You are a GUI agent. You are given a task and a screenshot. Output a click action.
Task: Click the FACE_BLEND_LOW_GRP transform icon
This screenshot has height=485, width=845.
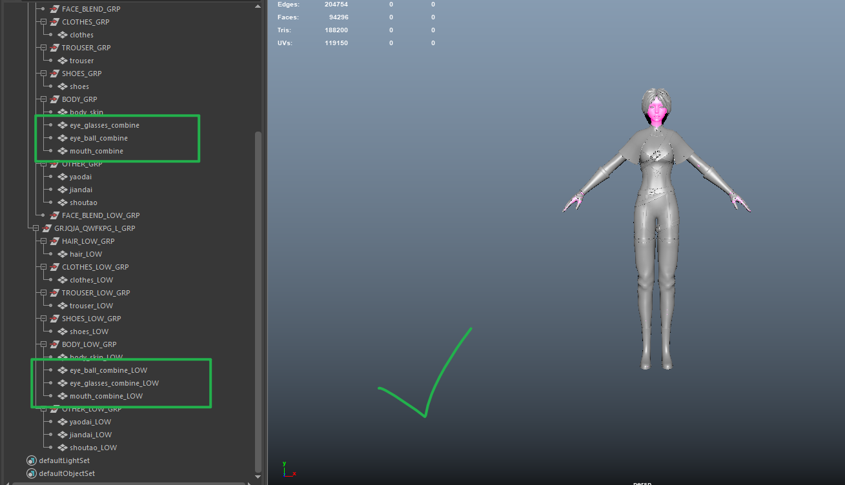54,215
